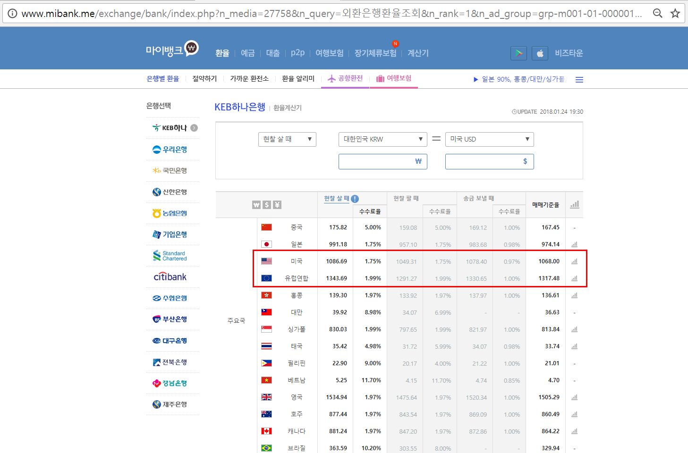Select 신한은행 in bank list

(170, 192)
